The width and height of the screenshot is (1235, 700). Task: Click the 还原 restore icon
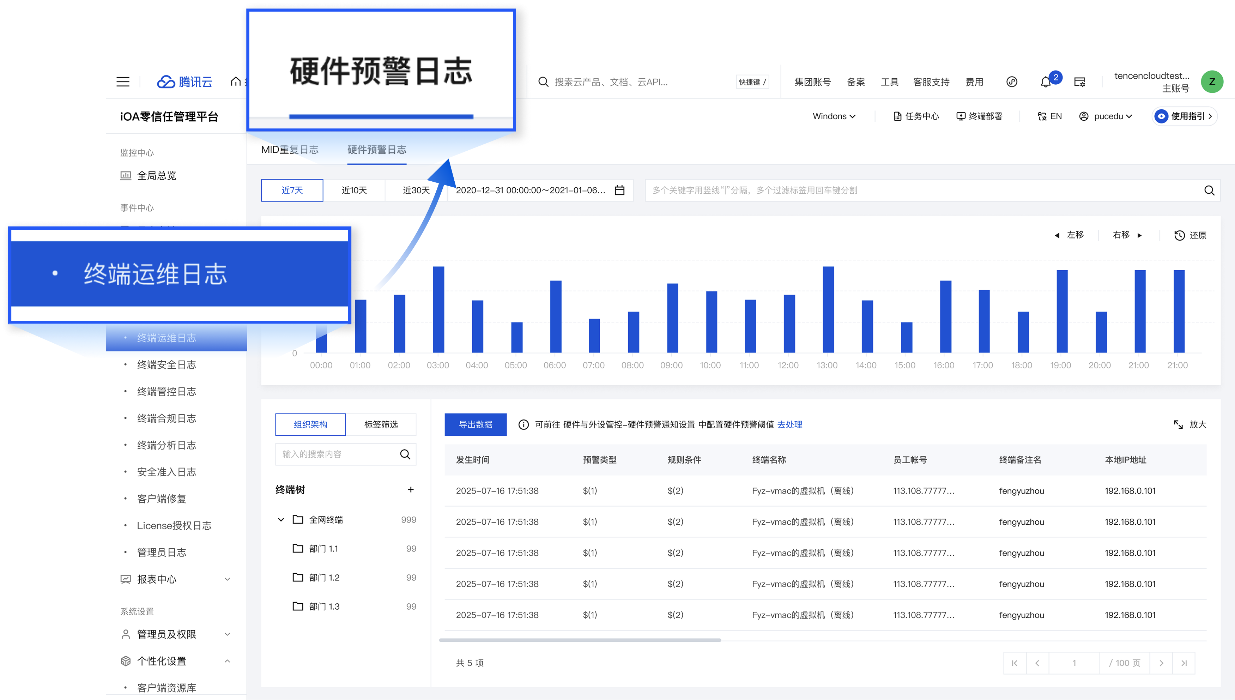(1179, 235)
